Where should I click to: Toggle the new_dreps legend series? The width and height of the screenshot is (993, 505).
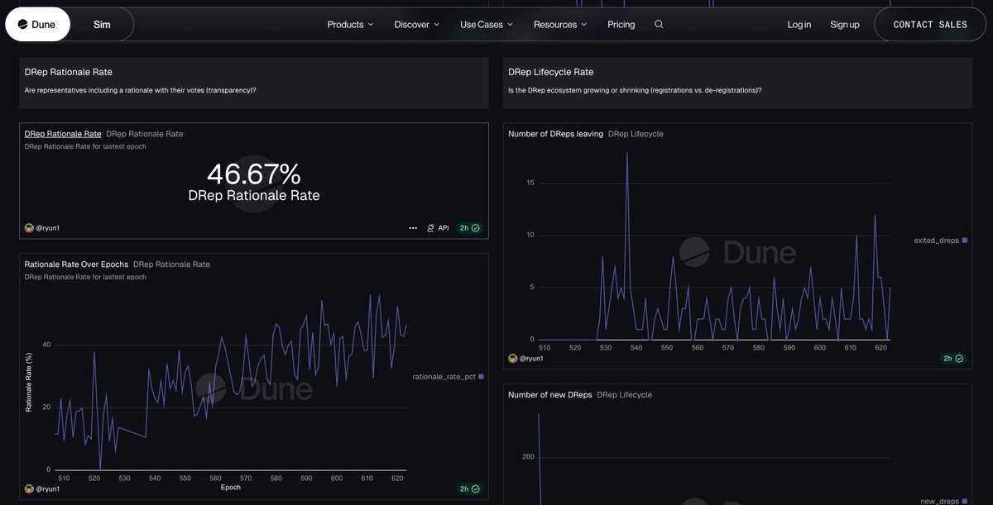tap(943, 501)
